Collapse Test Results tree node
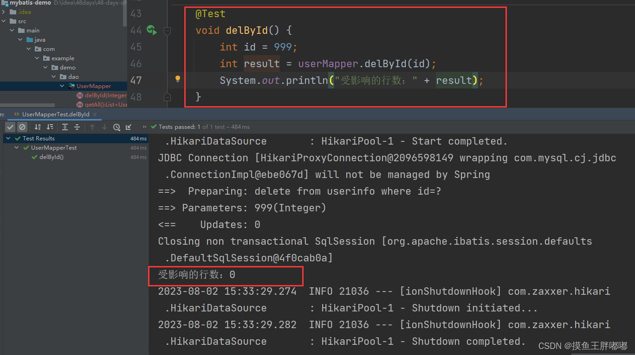Image resolution: width=635 pixels, height=355 pixels. coord(8,139)
